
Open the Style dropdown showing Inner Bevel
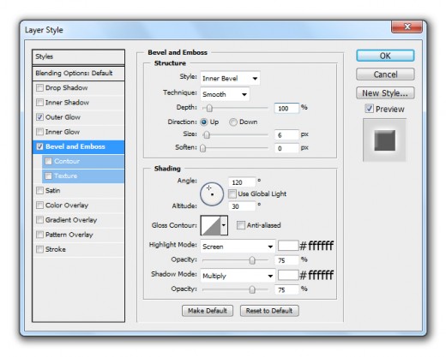(x=230, y=78)
